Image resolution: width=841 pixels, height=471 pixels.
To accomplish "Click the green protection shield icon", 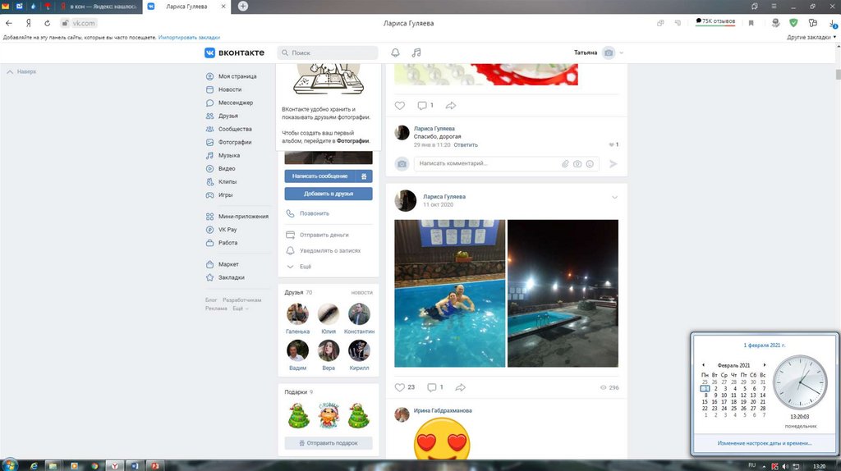I will 793,23.
